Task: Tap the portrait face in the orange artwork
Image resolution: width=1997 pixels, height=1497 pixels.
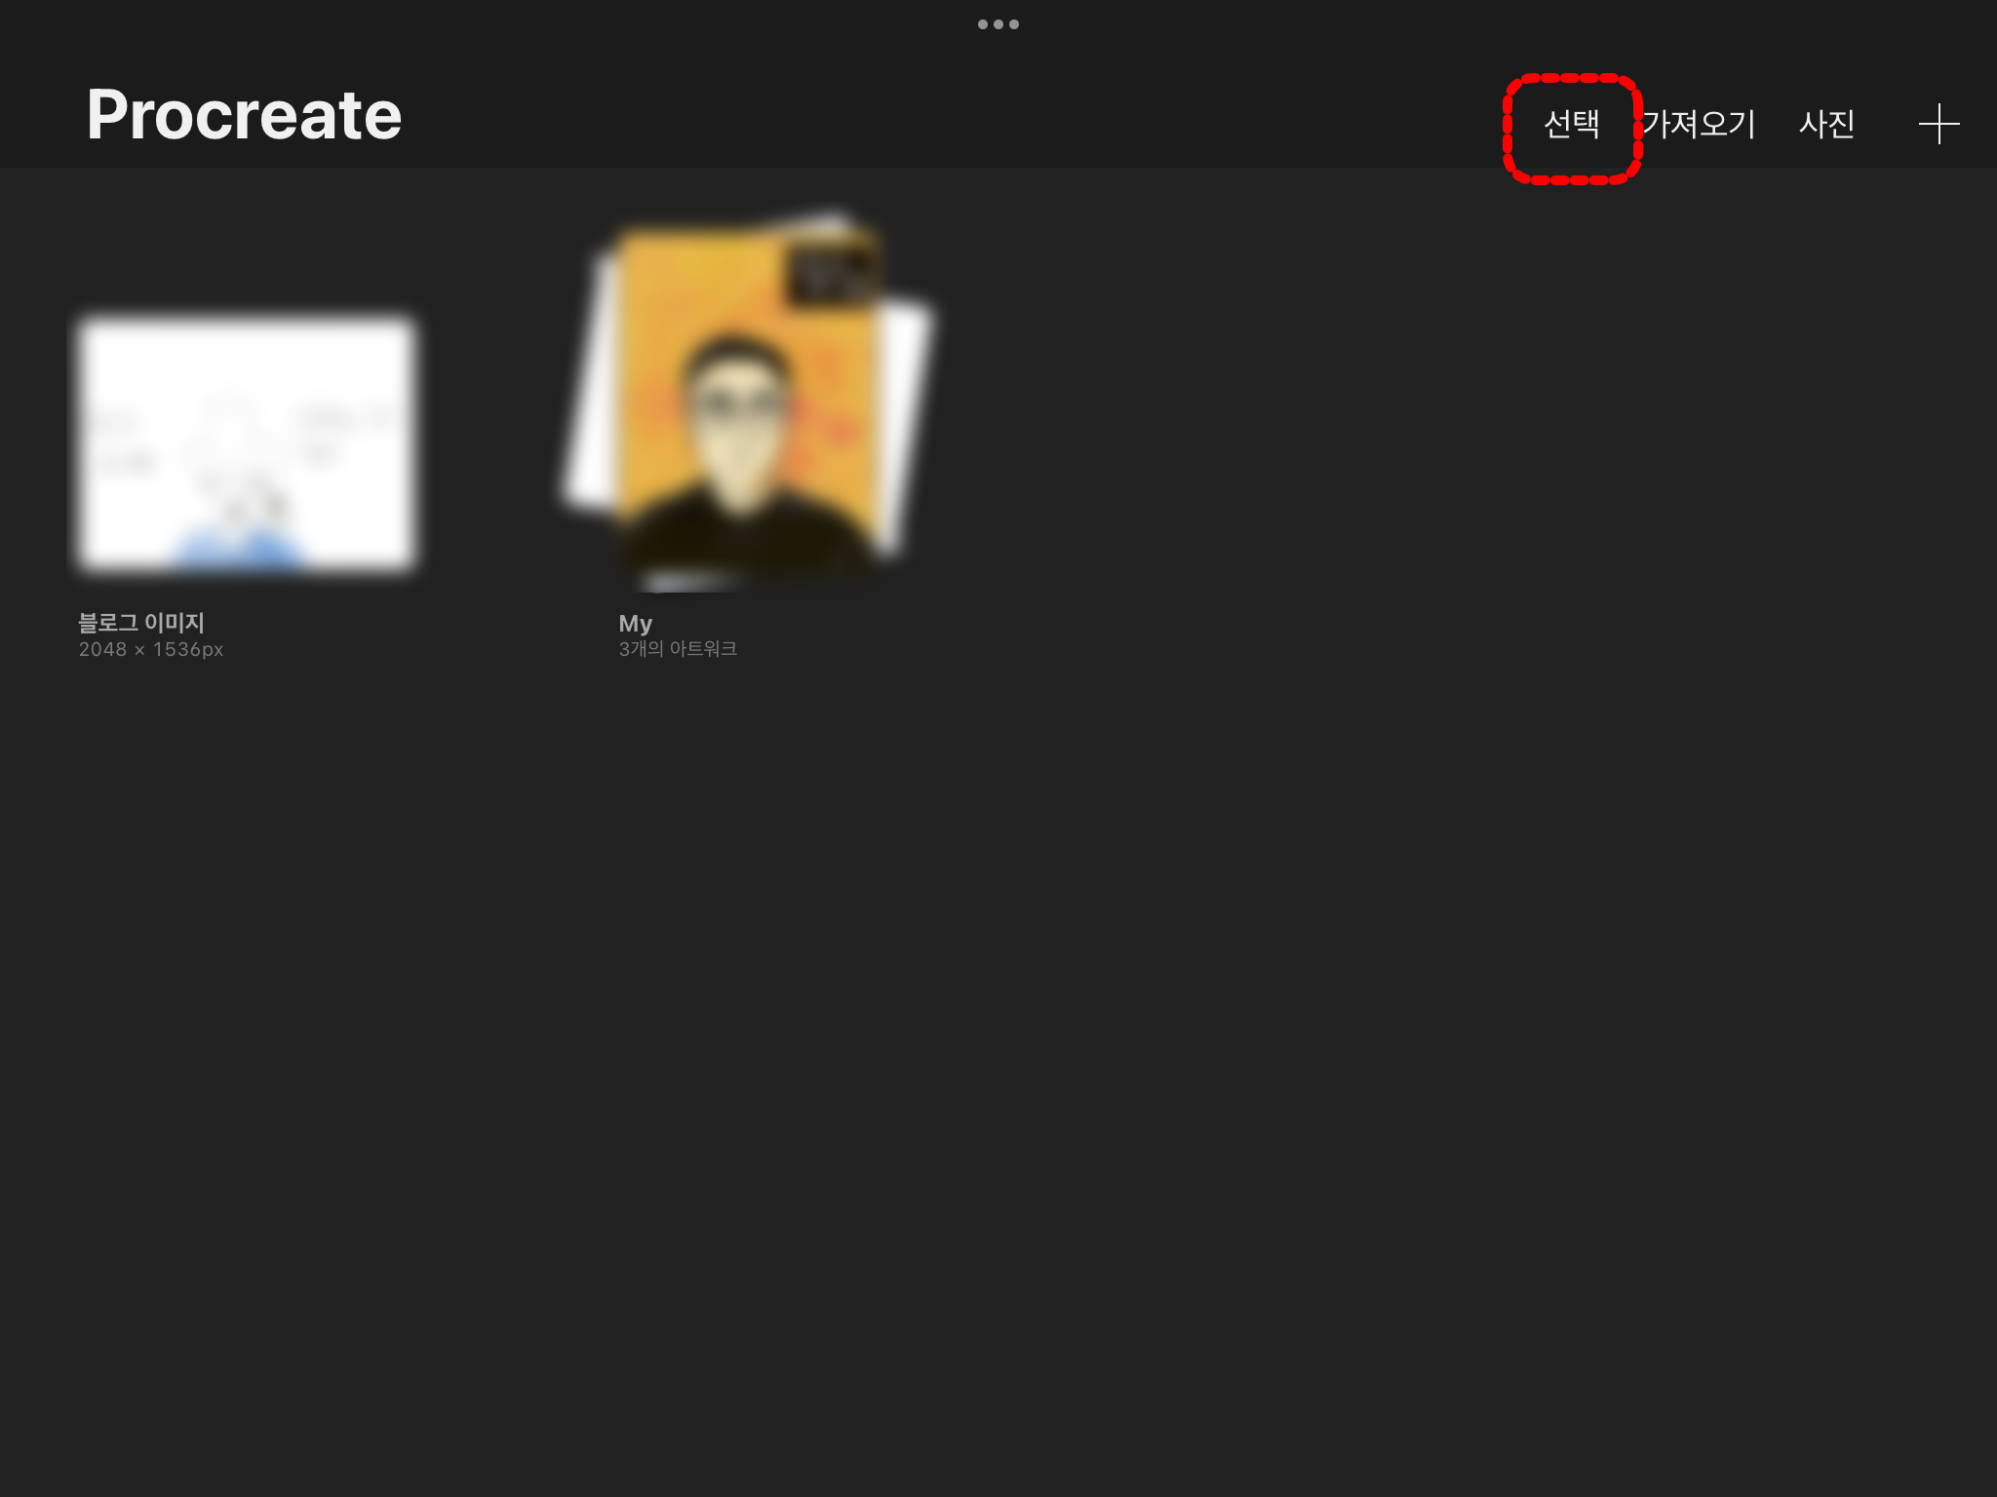Action: (738, 414)
